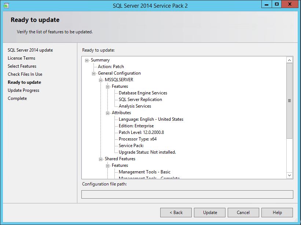Collapse the Attributes node
This screenshot has width=301, height=225.
pos(108,113)
